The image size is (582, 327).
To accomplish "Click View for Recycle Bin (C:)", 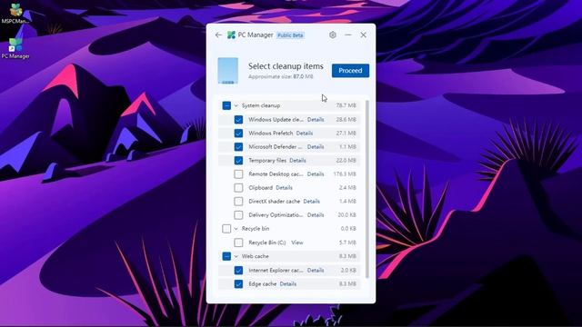I will [297, 243].
